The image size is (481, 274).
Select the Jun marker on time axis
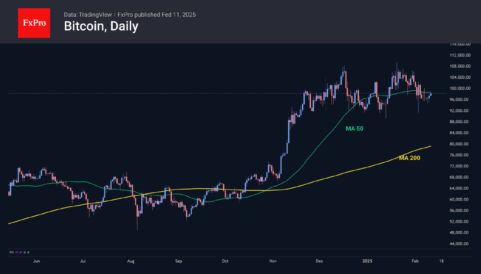(x=37, y=261)
